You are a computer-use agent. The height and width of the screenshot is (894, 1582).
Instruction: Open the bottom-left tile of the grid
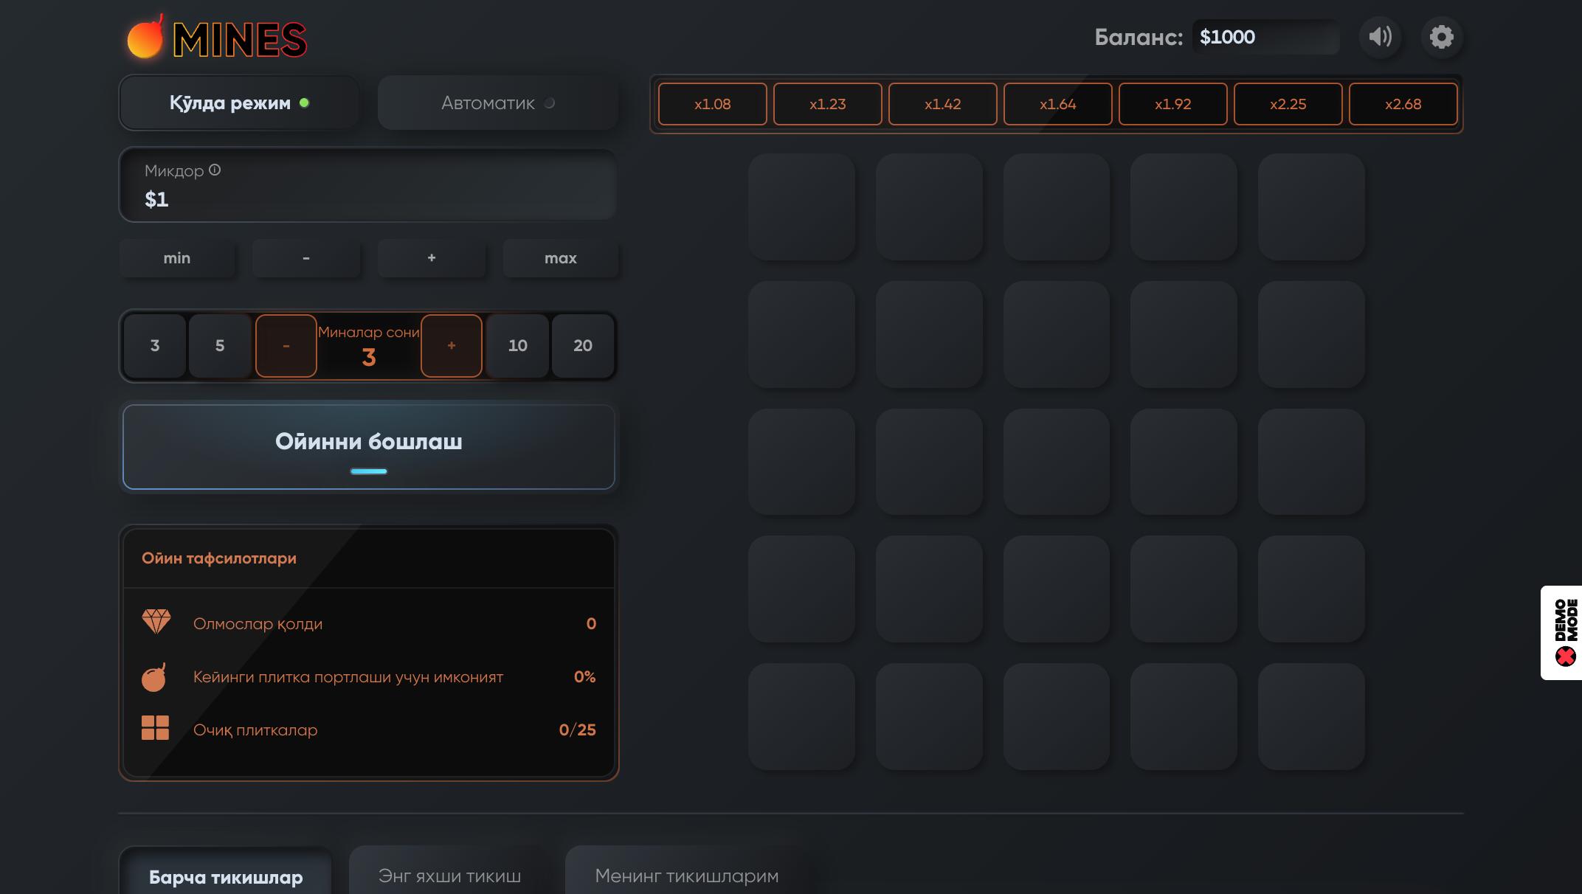click(802, 716)
